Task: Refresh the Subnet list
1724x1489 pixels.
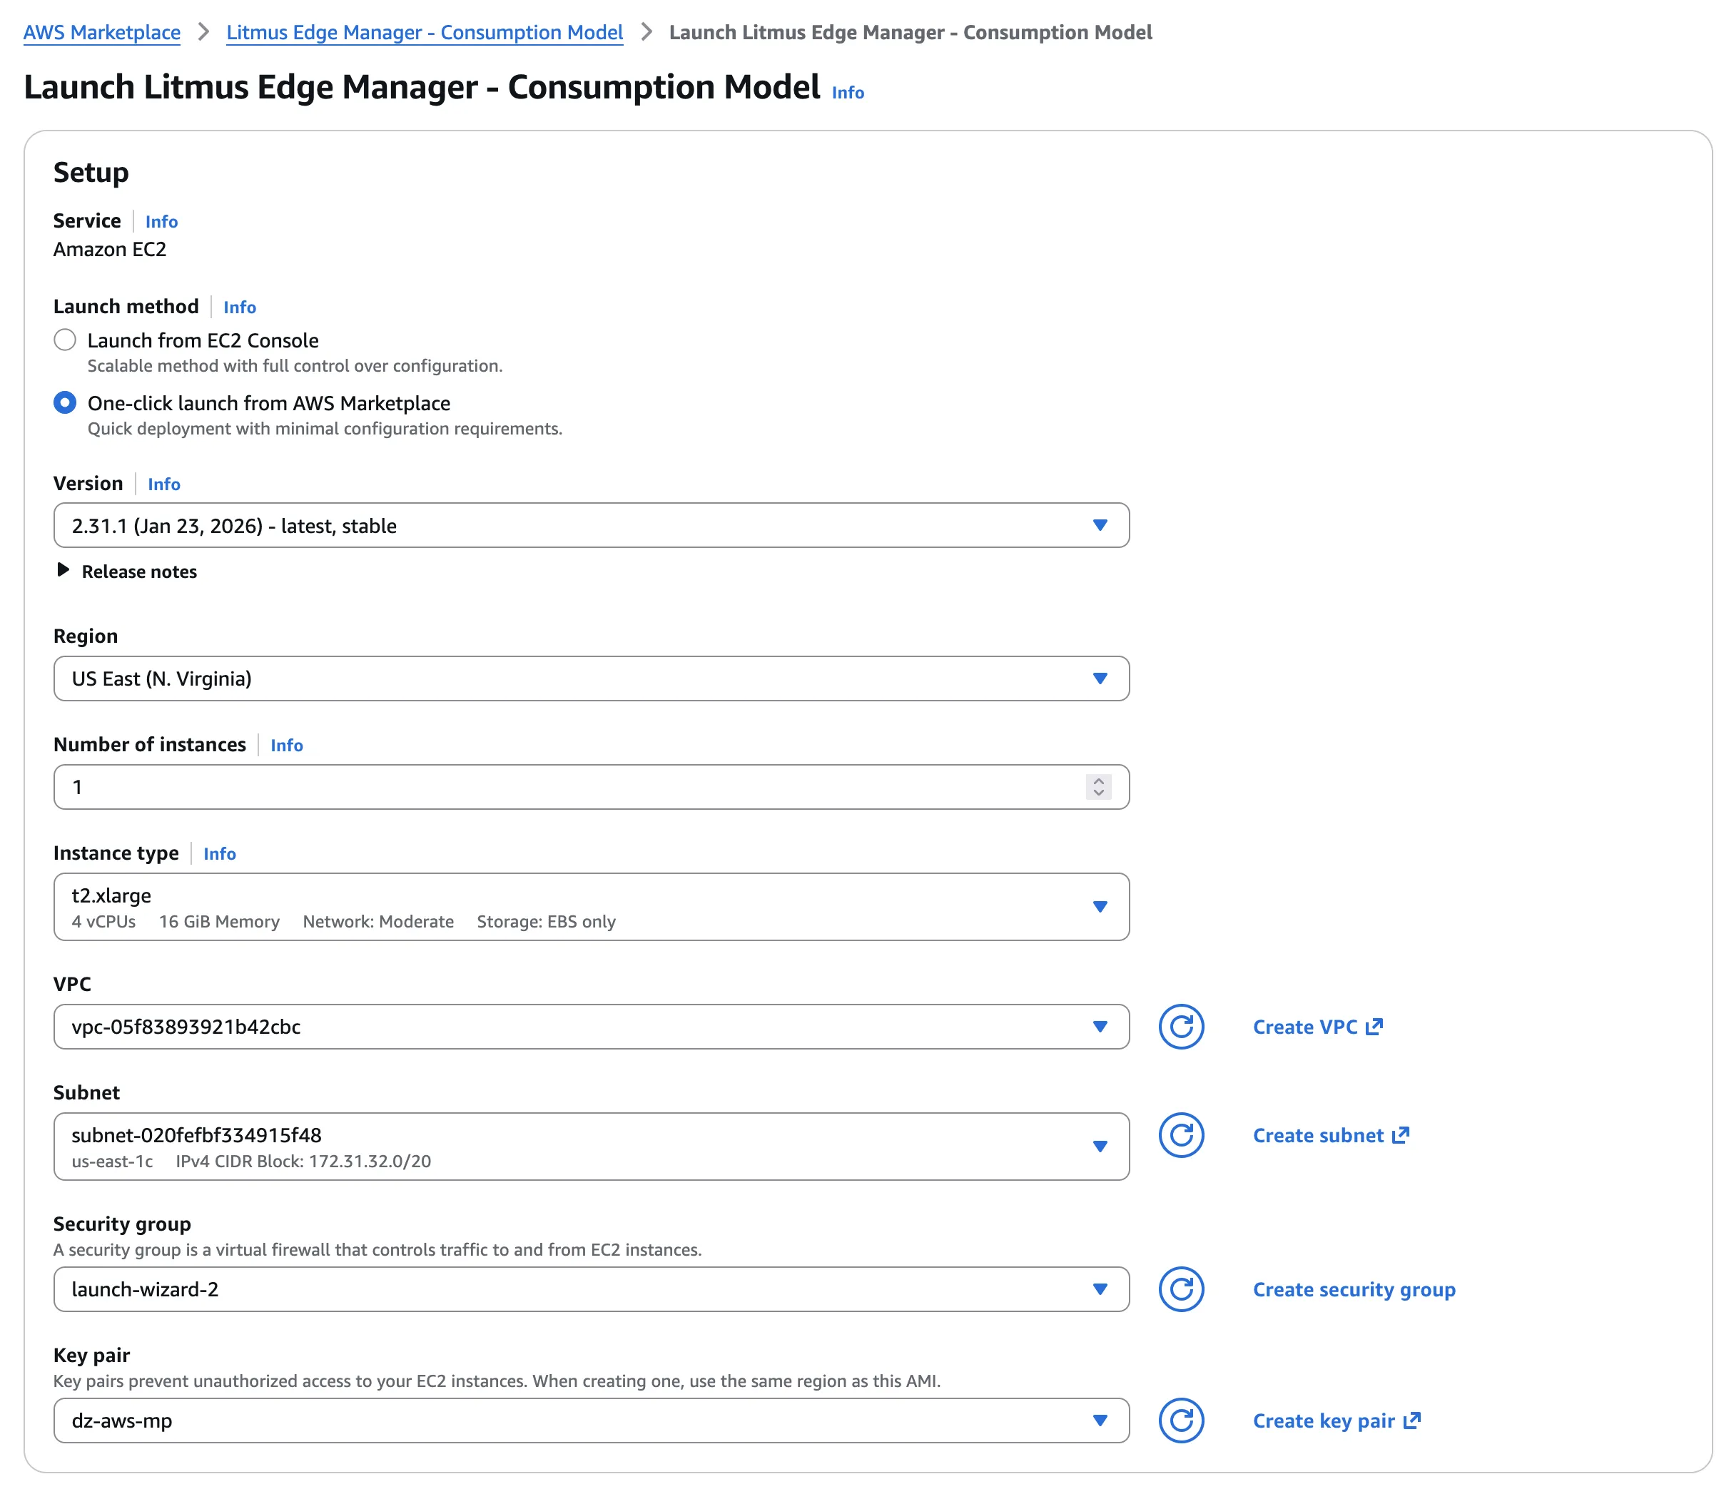Action: tap(1181, 1134)
